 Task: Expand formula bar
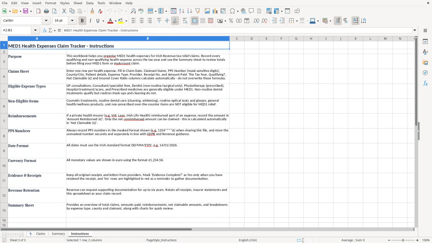(x=415, y=31)
